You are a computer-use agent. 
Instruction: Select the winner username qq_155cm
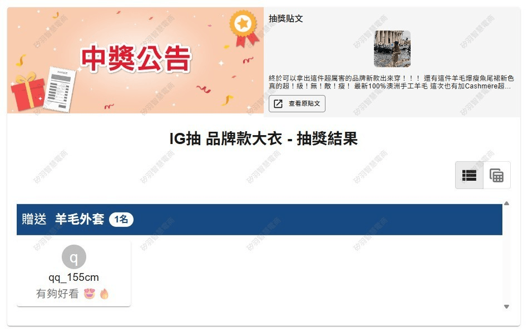click(74, 278)
